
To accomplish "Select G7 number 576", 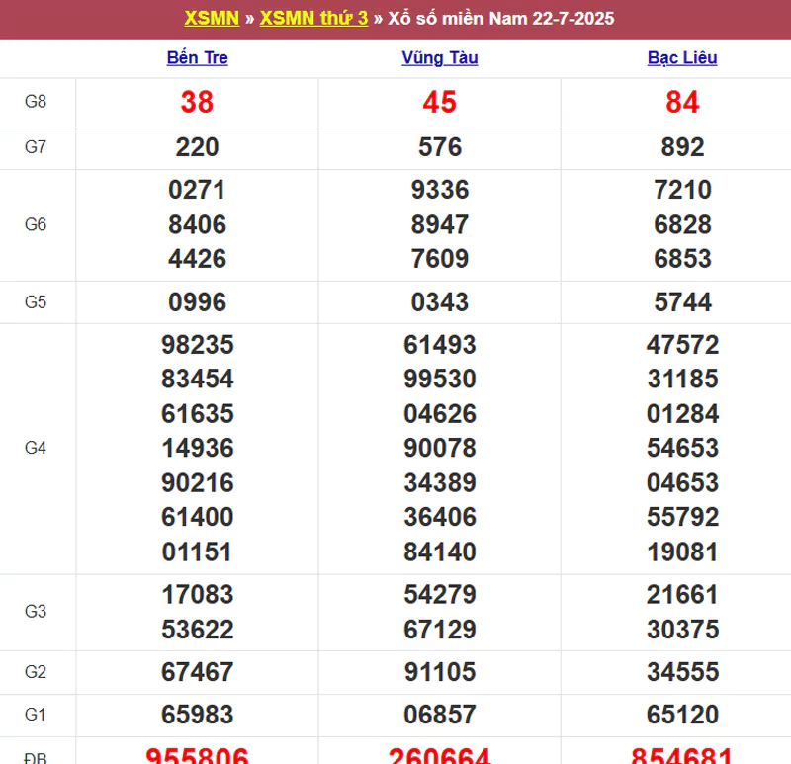I will click(440, 147).
